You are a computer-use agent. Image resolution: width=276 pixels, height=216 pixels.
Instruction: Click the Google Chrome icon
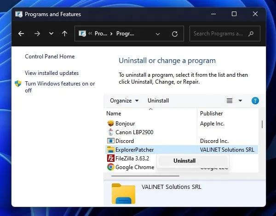(x=111, y=167)
